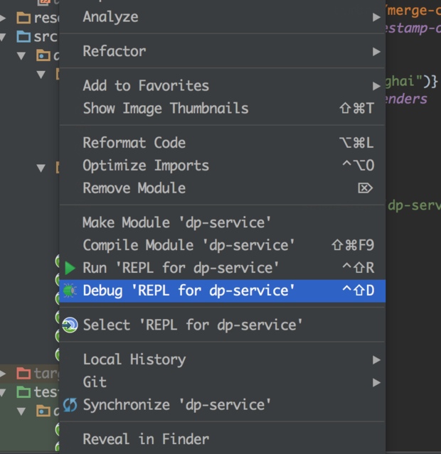Collapse package node under src folder
Screen dimensions: 441x454
(21, 55)
